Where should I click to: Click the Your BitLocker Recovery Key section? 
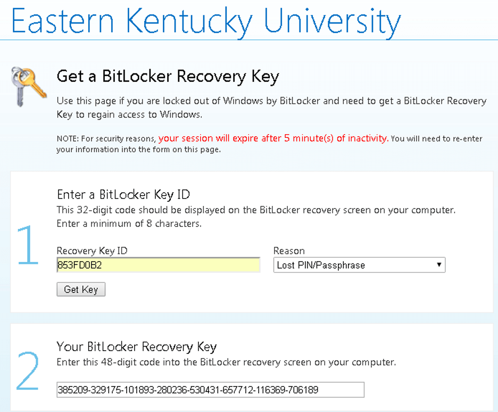click(x=136, y=347)
